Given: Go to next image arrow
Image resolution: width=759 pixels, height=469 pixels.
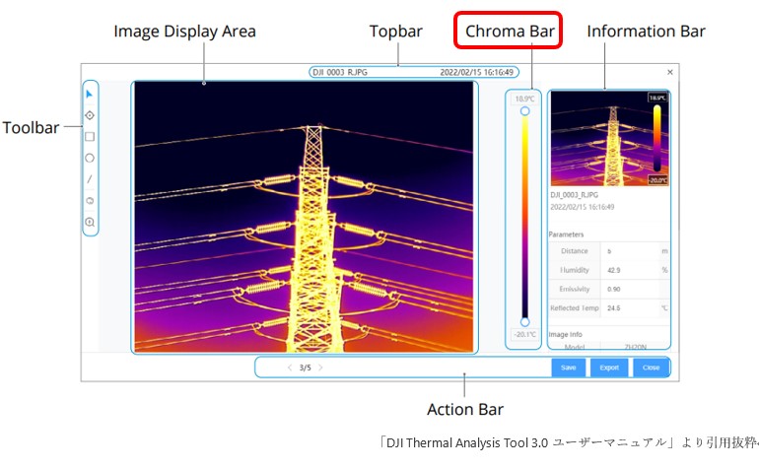Looking at the screenshot, I should coord(320,368).
